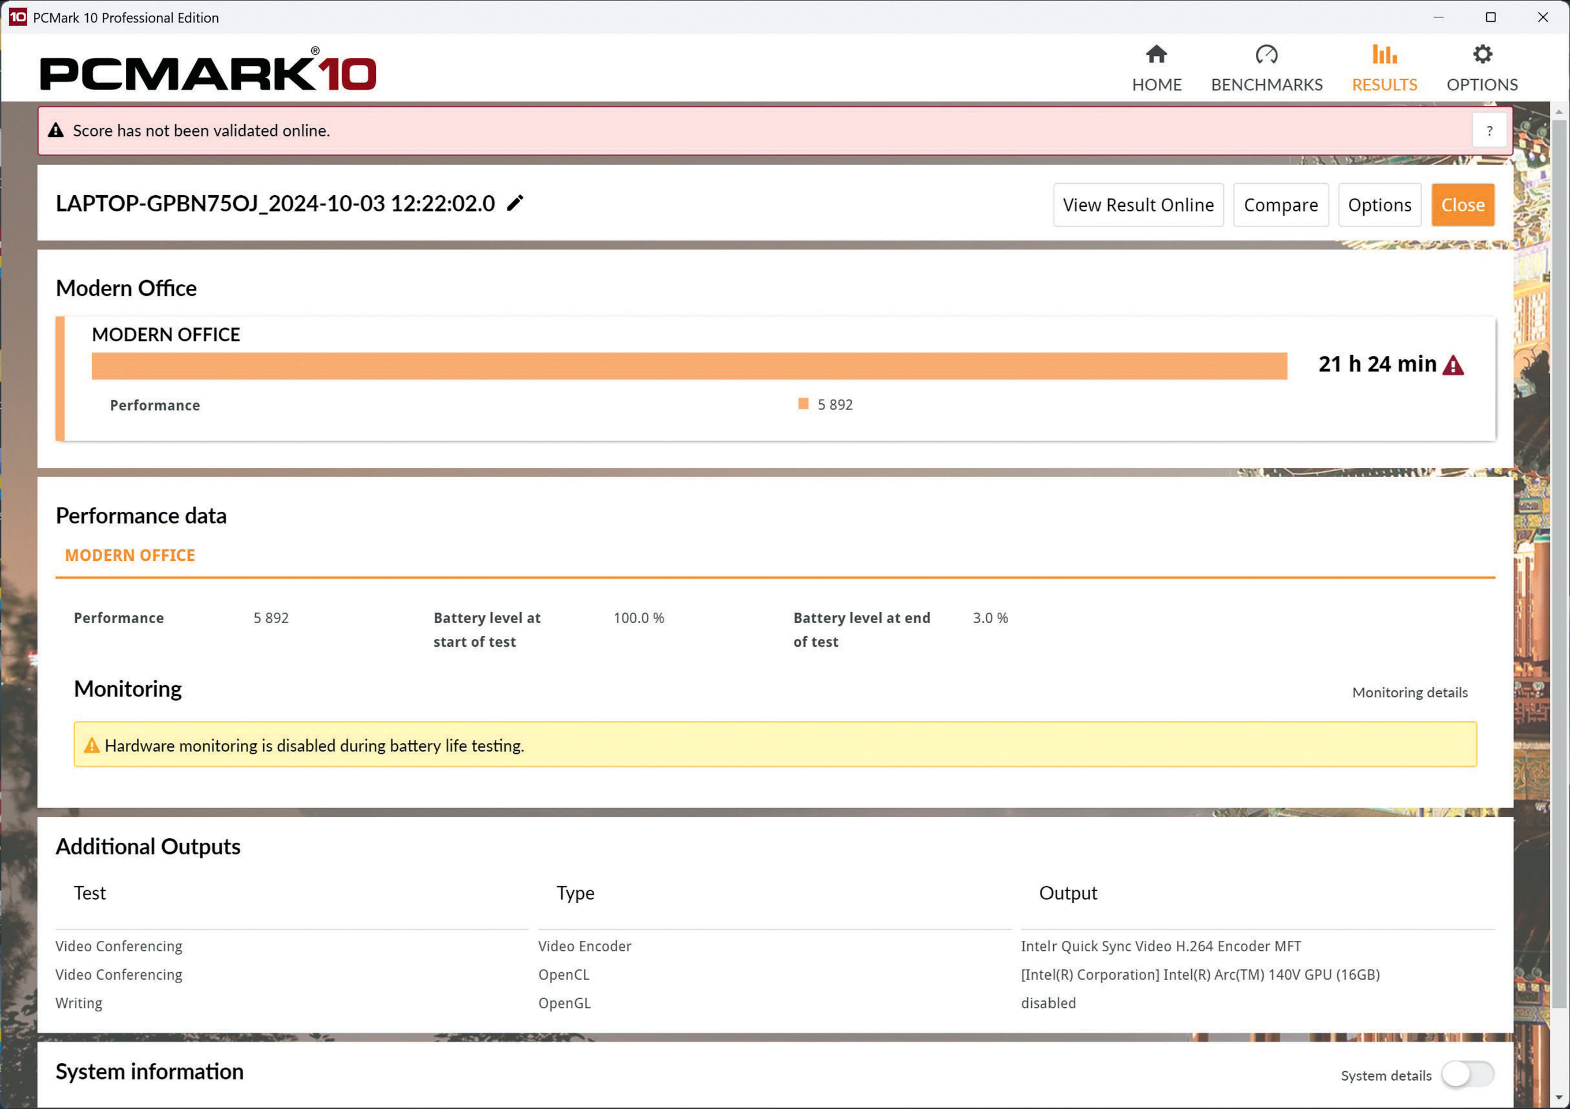Viewport: 1570px width, 1109px height.
Task: Click the Hardware monitoring disabled notice
Action: [x=775, y=745]
